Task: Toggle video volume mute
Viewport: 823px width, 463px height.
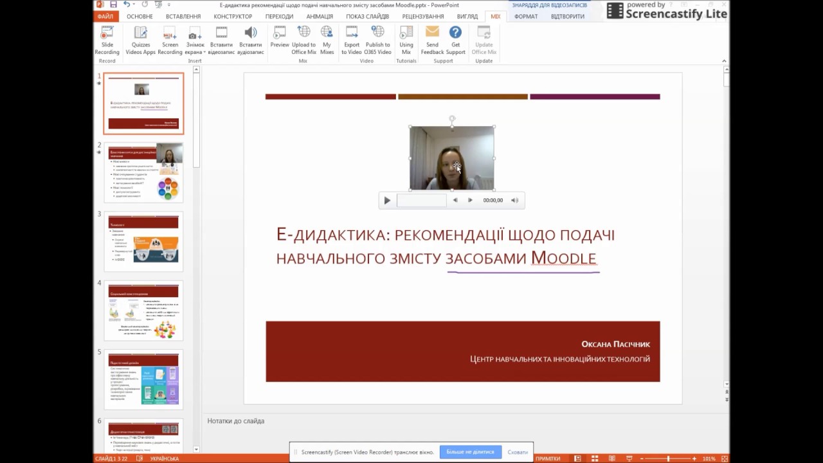Action: pyautogui.click(x=514, y=201)
